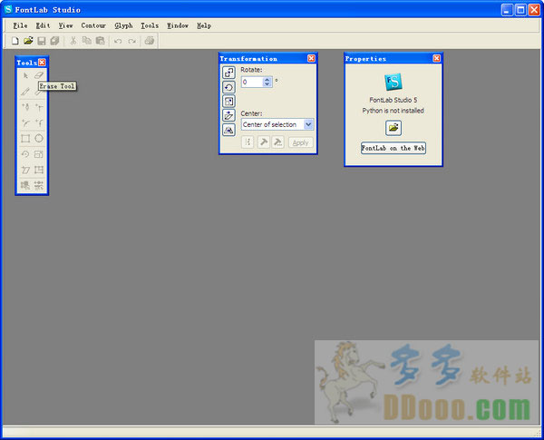Viewport: 544px width, 440px height.
Task: Close the Properties panel
Action: pyautogui.click(x=436, y=58)
